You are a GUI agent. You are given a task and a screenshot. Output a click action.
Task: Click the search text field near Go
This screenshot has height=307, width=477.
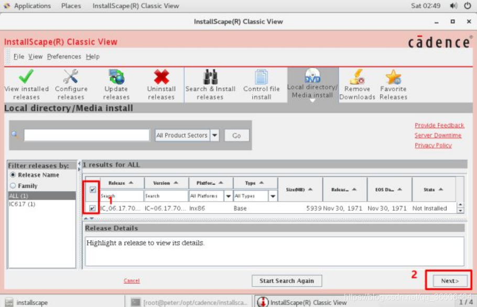86,135
